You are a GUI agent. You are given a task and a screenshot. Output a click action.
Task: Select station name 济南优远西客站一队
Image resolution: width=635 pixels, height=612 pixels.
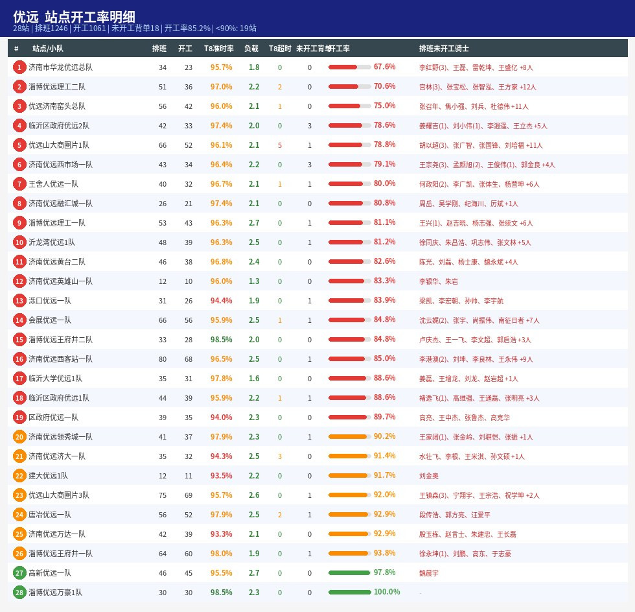(60, 359)
